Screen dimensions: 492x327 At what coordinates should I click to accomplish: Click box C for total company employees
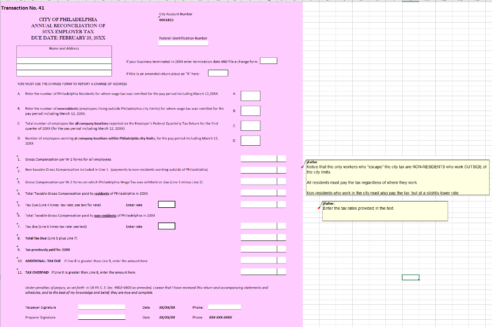[x=250, y=126]
